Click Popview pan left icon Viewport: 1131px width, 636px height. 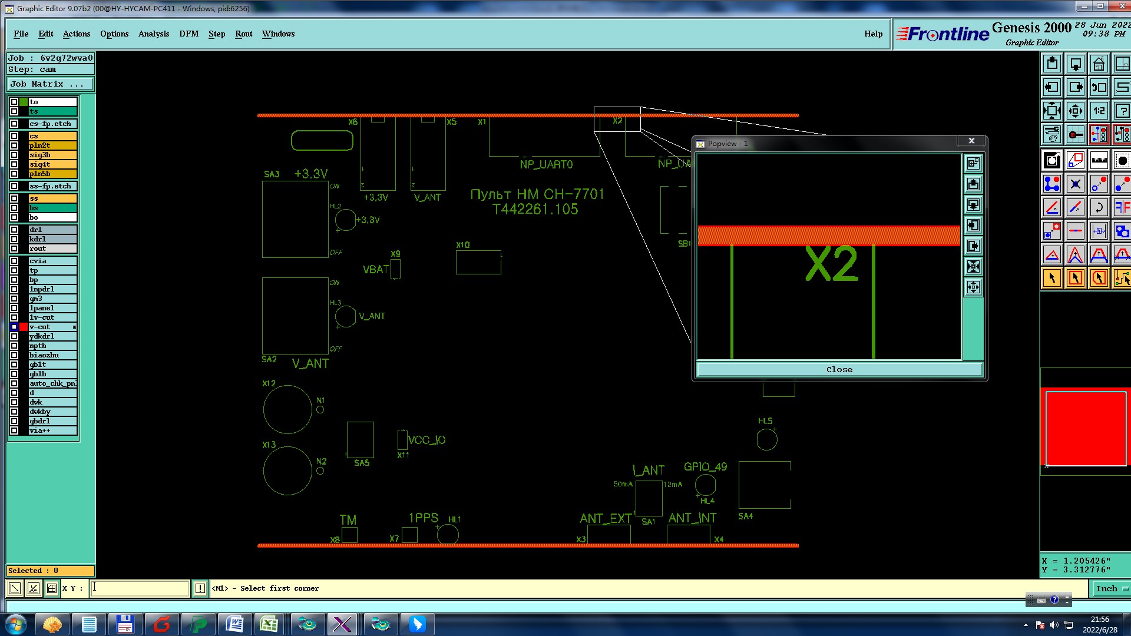(973, 226)
